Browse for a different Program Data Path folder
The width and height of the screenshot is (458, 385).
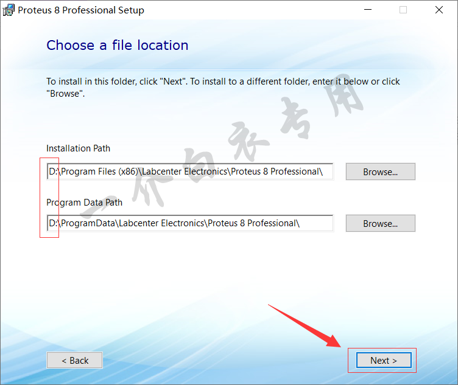tap(380, 223)
